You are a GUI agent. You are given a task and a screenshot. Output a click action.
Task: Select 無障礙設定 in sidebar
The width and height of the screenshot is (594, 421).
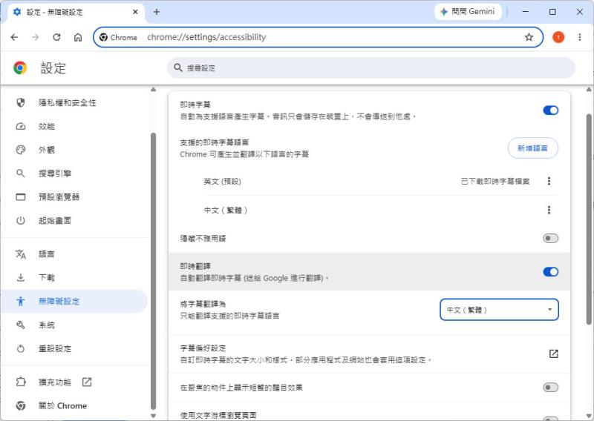tap(74, 301)
